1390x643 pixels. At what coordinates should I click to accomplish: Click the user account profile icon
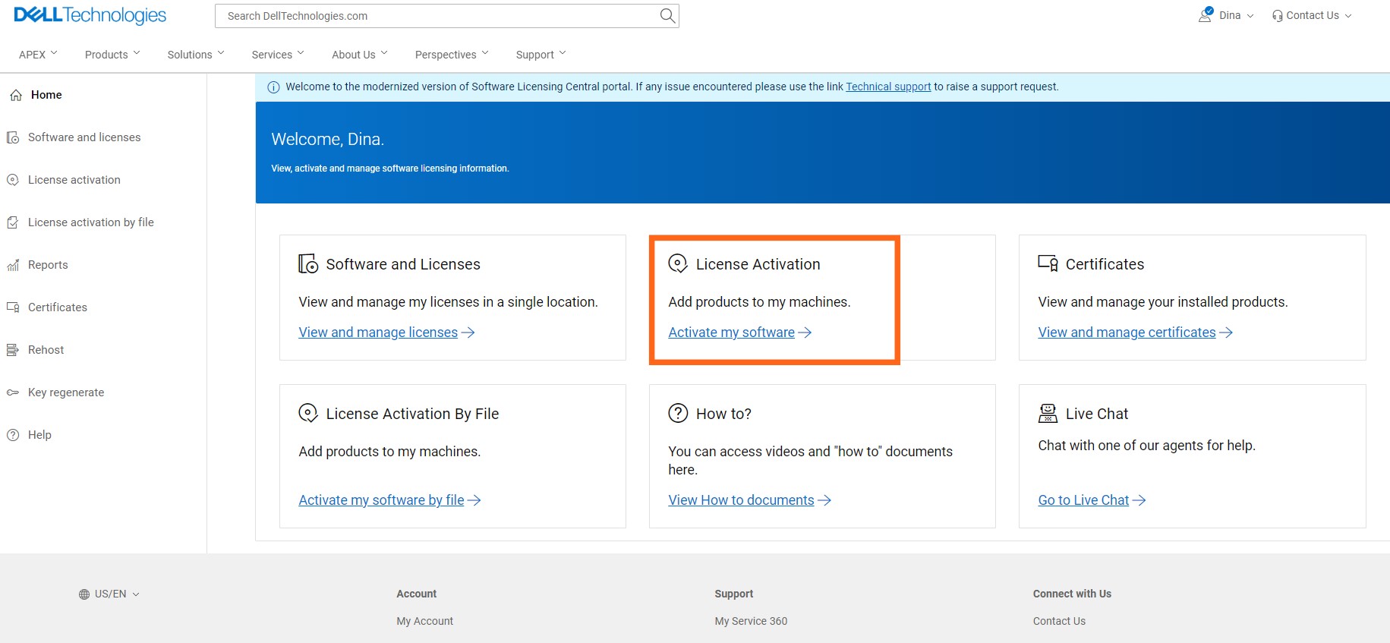1205,15
